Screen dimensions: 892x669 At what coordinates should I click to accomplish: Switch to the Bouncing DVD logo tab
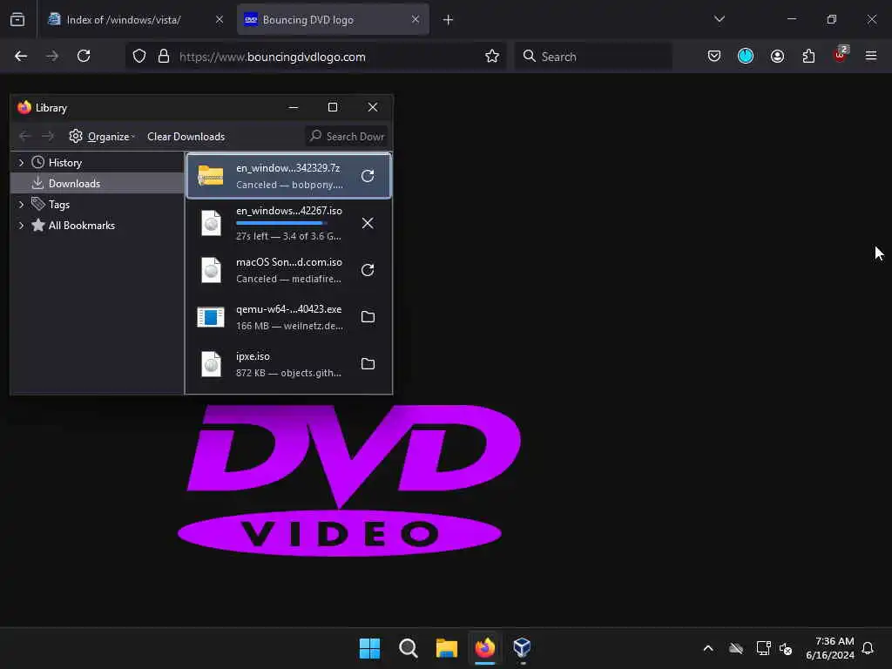click(x=333, y=19)
